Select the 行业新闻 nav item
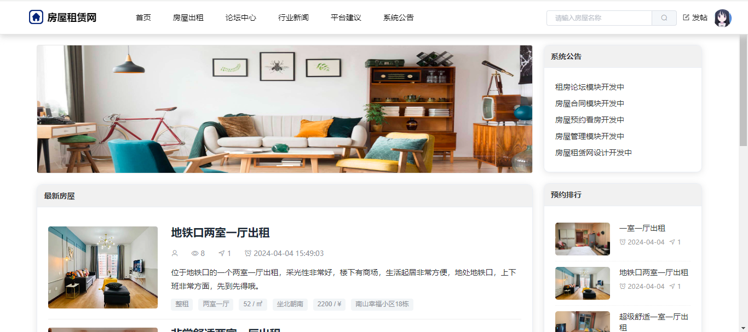Viewport: 748px width, 332px height. pyautogui.click(x=294, y=18)
